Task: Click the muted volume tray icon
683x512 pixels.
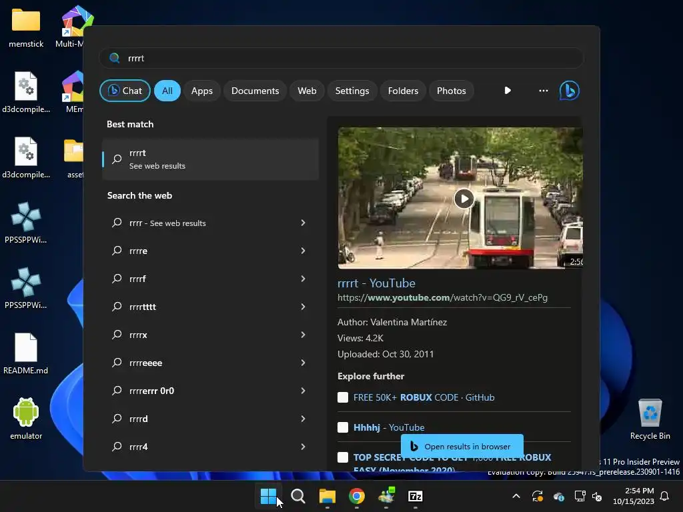Action: click(x=597, y=496)
